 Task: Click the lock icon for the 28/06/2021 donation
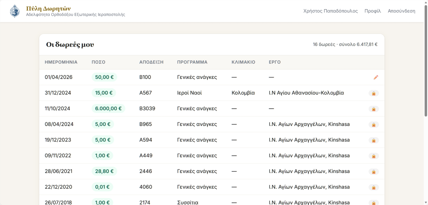[374, 172]
